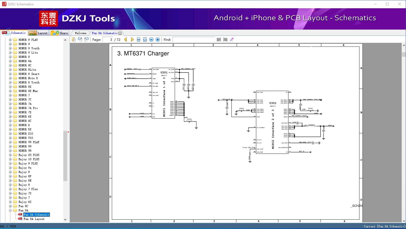Close the Fun 8A Schematic tab
This screenshot has width=406, height=229.
pyautogui.click(x=120, y=33)
